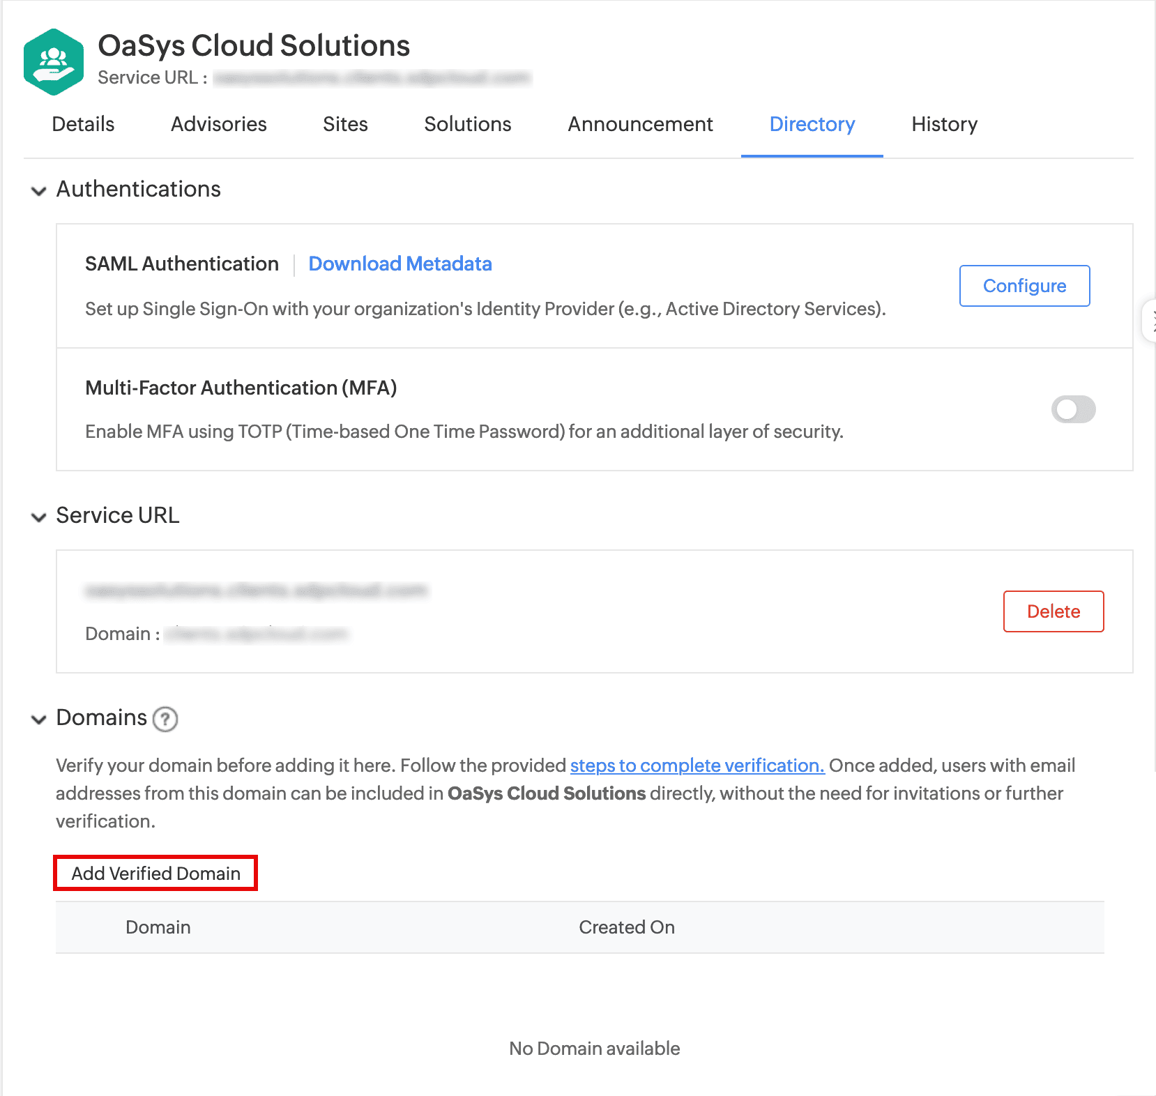Select the Directory tab
Screen dimensions: 1156x1096
(x=812, y=124)
